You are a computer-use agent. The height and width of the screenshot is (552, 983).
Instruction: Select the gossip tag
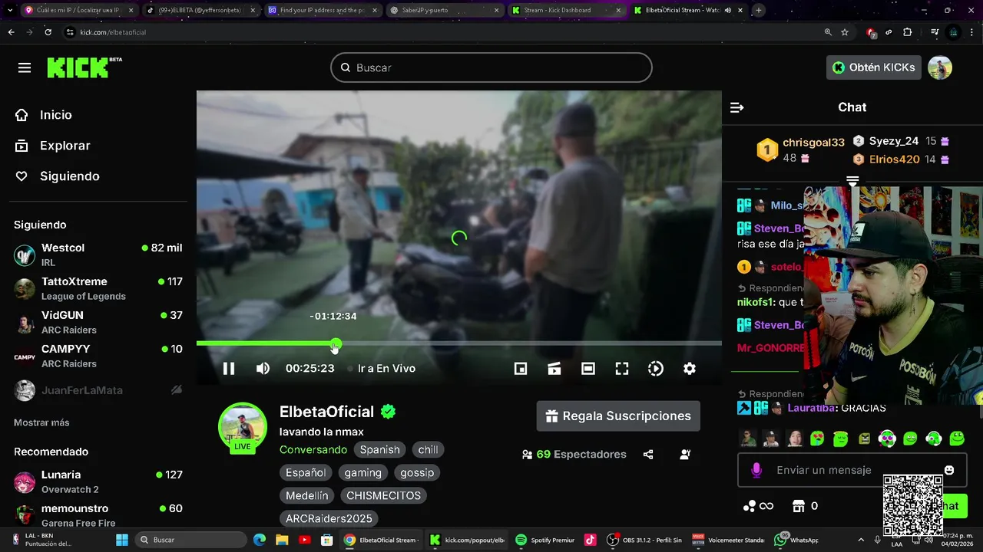pyautogui.click(x=417, y=473)
